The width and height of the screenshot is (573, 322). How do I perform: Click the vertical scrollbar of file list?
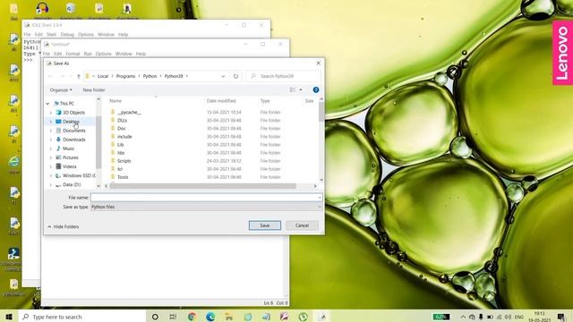(x=321, y=111)
